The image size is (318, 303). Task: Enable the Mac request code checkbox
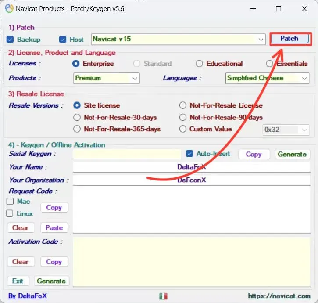click(x=10, y=202)
